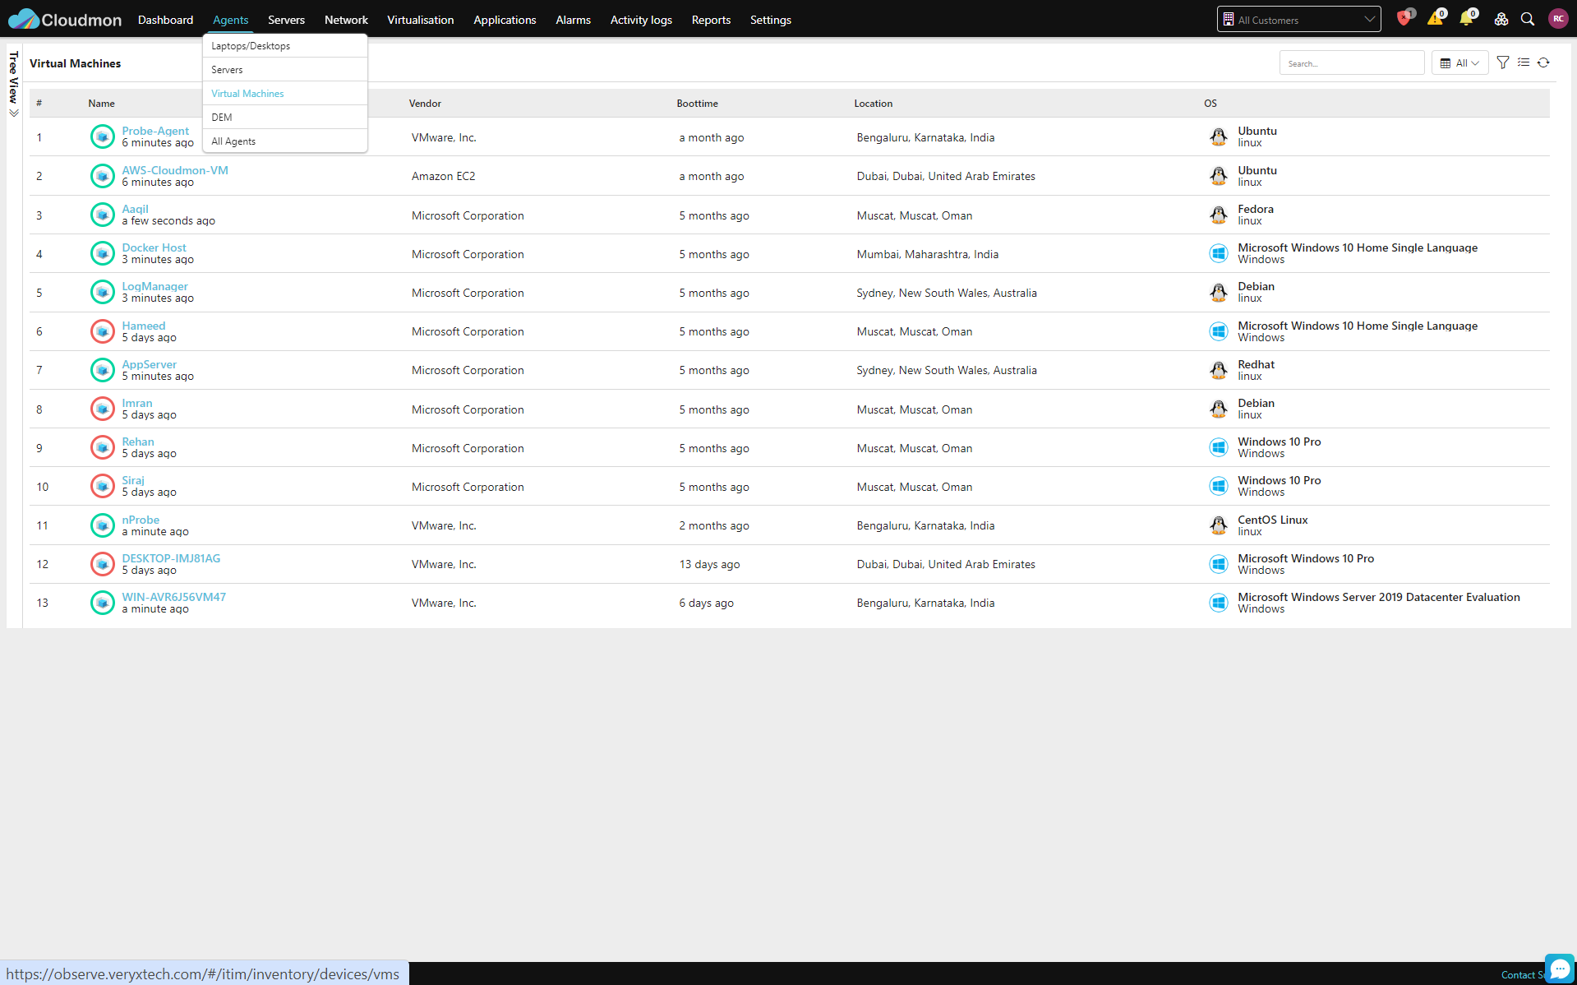Open the Dashboard tab

pyautogui.click(x=166, y=20)
